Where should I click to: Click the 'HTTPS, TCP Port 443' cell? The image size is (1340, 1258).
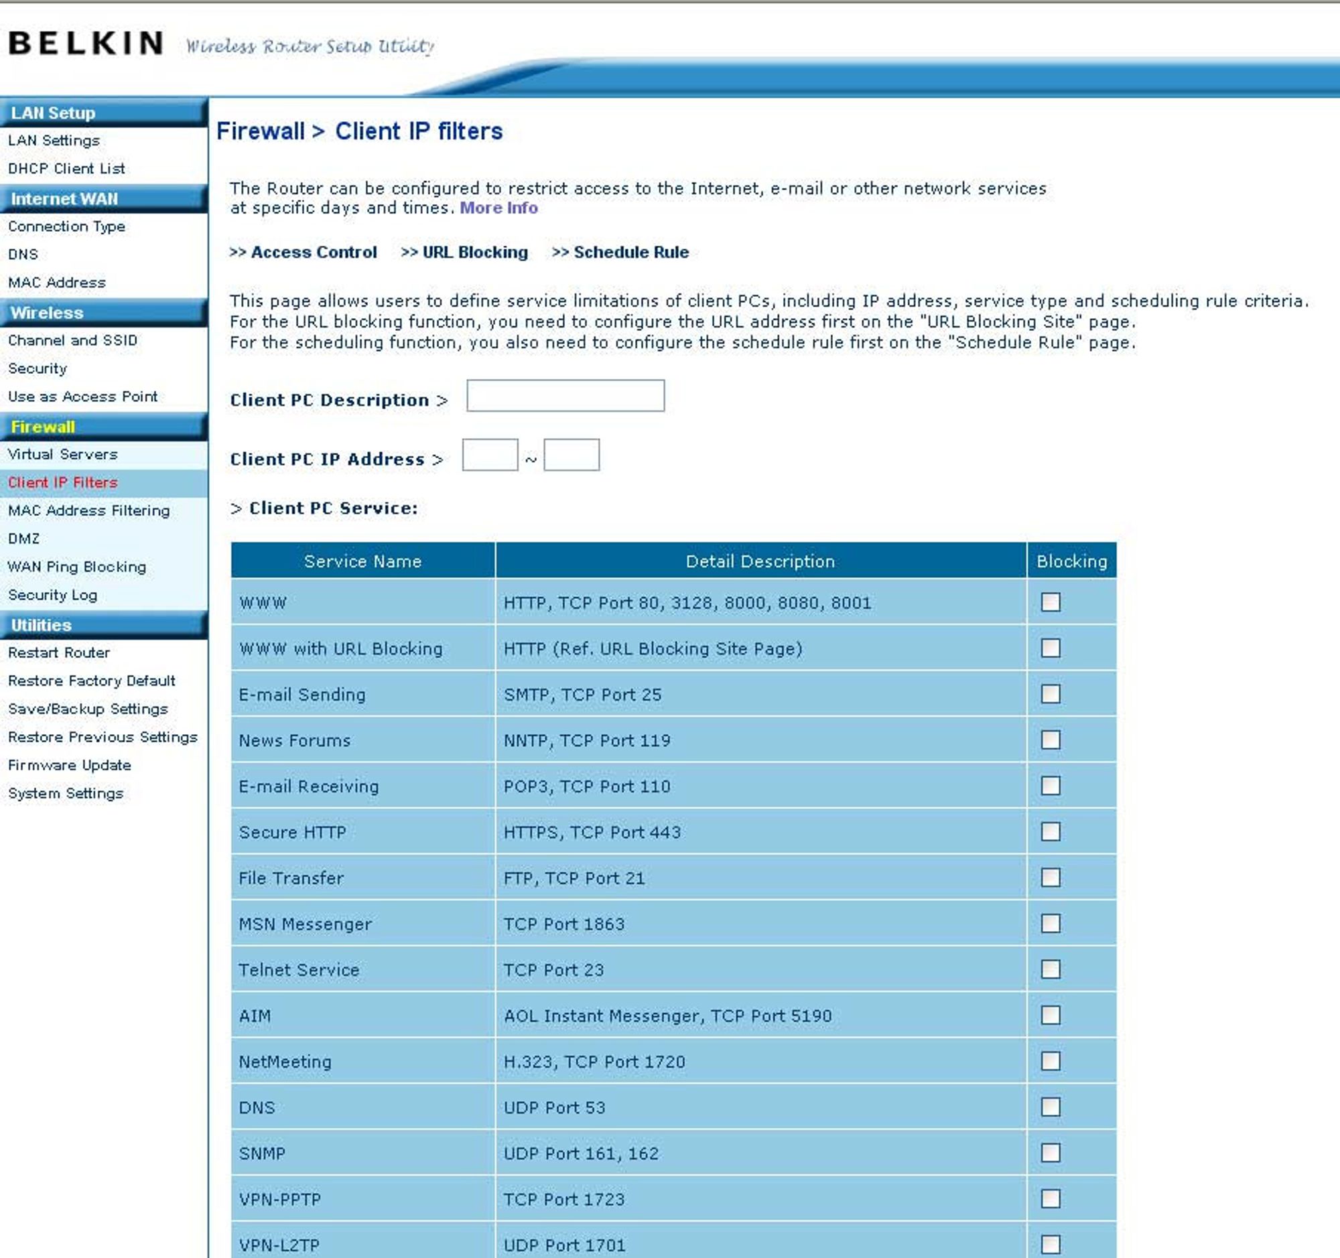point(760,832)
